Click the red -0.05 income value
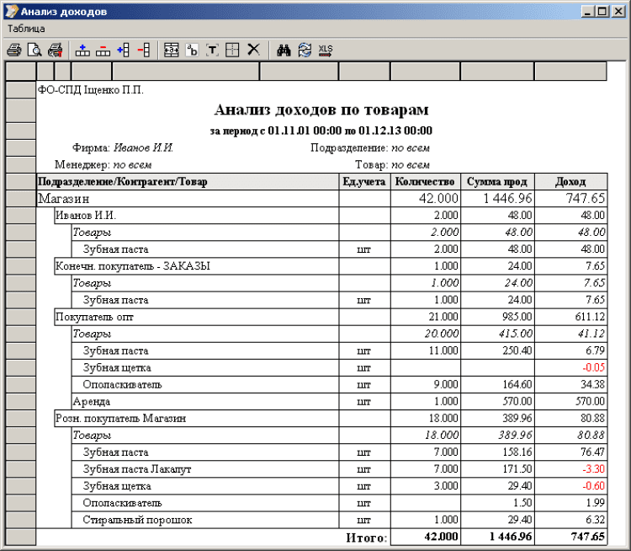The image size is (631, 551). [x=594, y=367]
